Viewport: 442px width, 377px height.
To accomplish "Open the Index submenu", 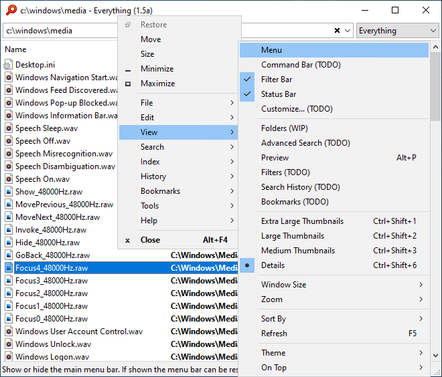I will [x=178, y=162].
